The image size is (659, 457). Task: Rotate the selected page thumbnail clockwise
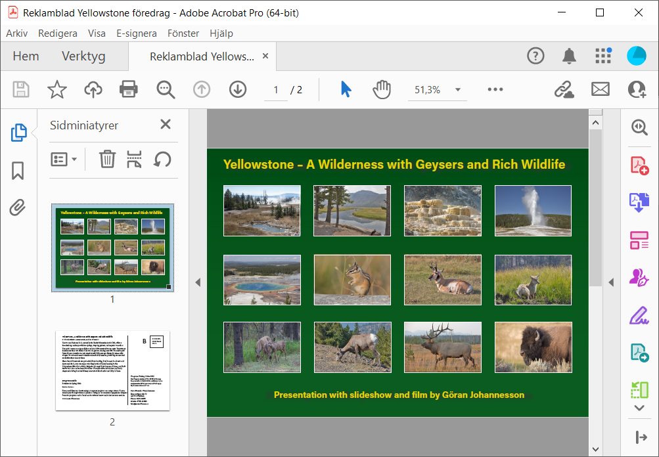pos(162,159)
